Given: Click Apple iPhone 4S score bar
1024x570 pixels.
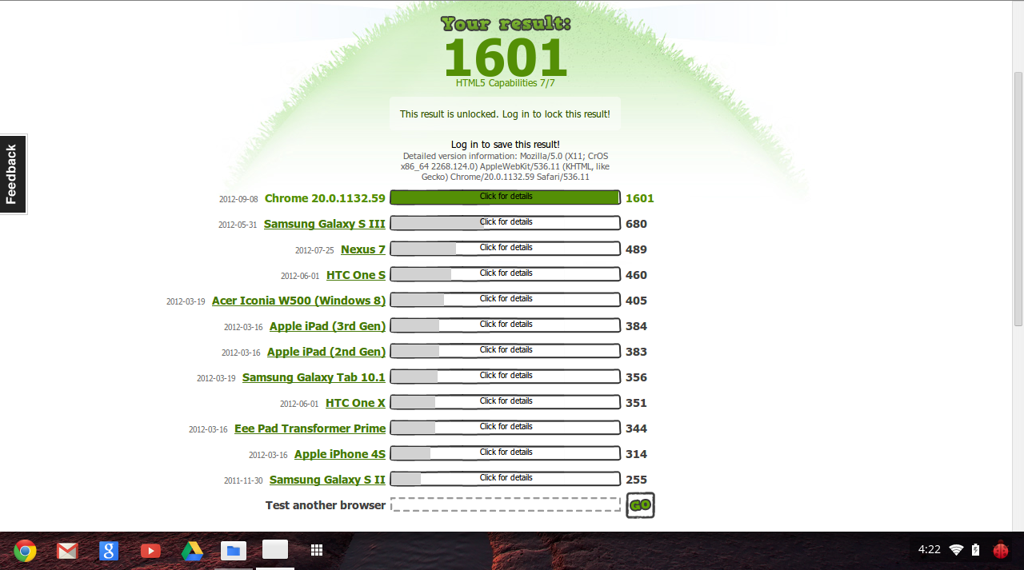Looking at the screenshot, I should click(x=505, y=453).
